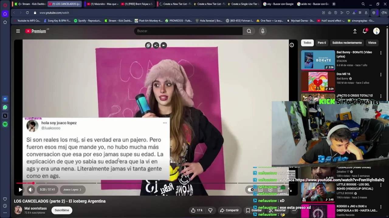Switch to the Stream Kick Dashboard tab

tap(30, 4)
